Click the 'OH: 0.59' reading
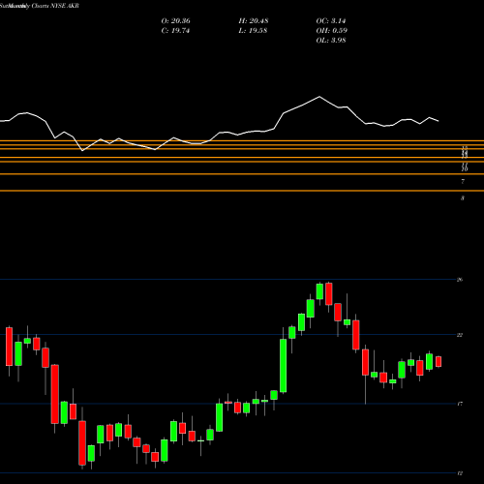The image size is (484, 484). pyautogui.click(x=331, y=31)
